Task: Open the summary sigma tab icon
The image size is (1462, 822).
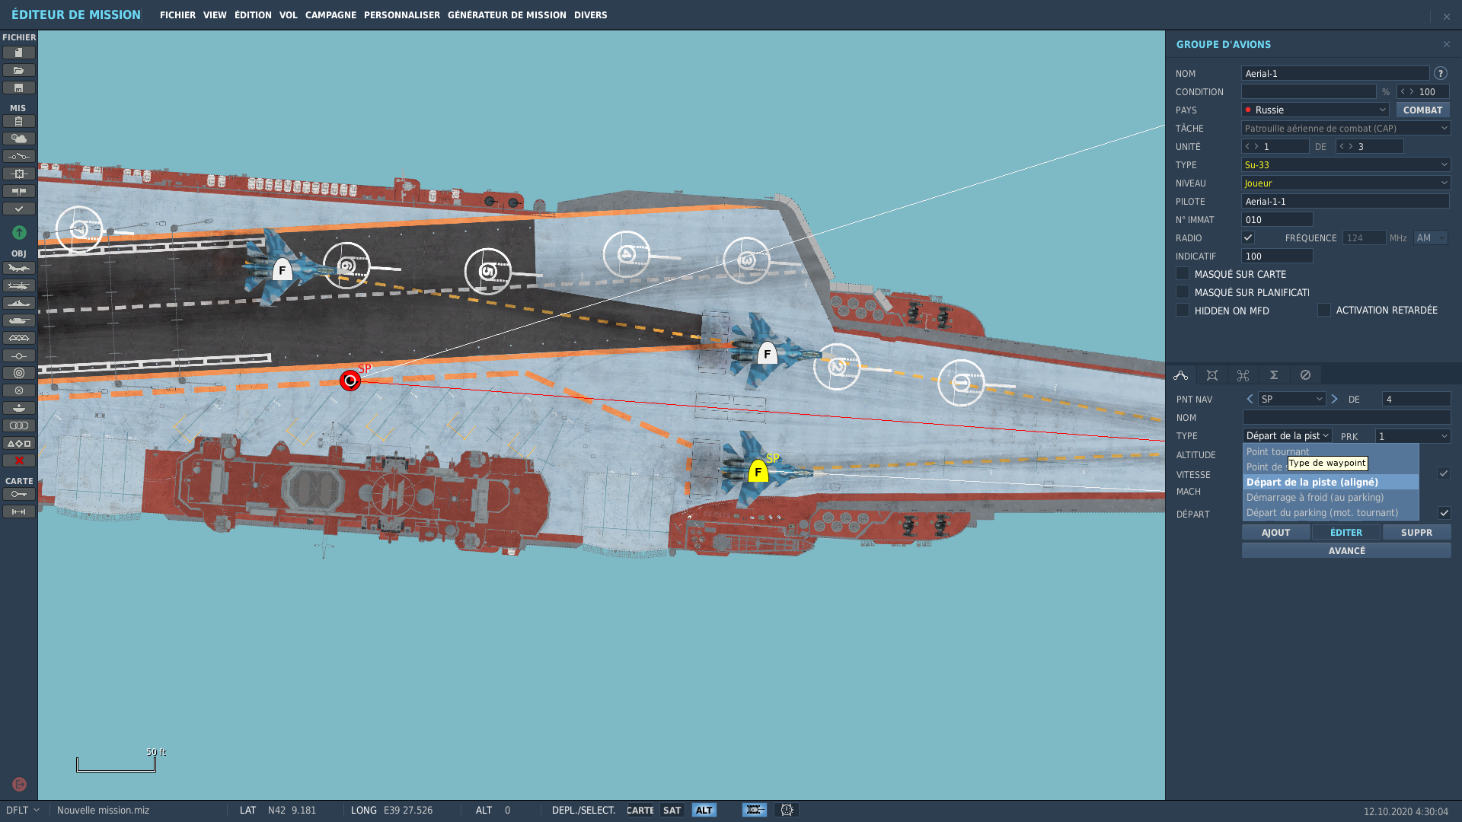Action: pyautogui.click(x=1274, y=375)
